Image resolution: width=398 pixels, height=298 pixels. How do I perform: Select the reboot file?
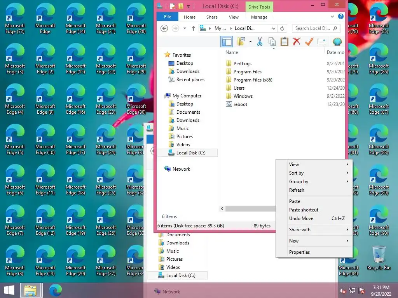point(236,104)
